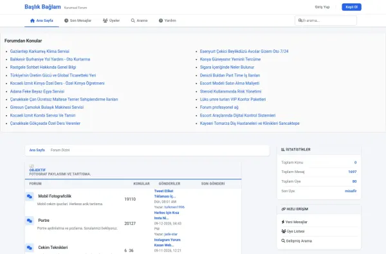
Task: Click the users icon beside Üye Listesi
Action: point(284,231)
